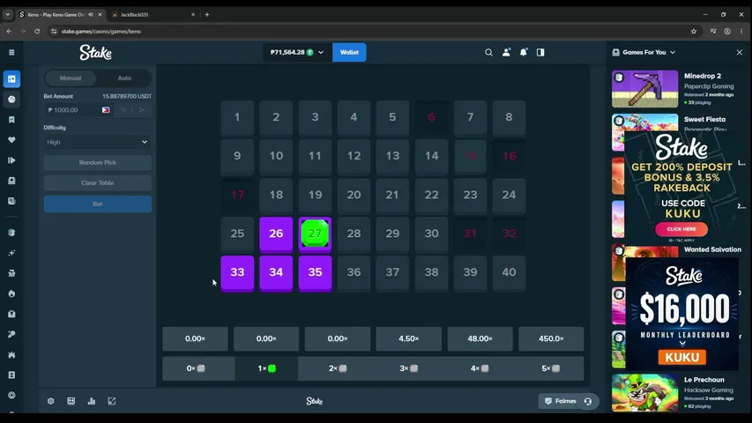Deselect purple tile 34
Screen dimensions: 752x423
tap(276, 273)
